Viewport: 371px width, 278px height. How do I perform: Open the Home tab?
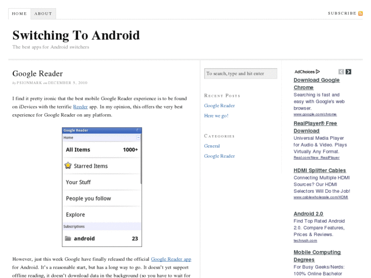tap(19, 14)
